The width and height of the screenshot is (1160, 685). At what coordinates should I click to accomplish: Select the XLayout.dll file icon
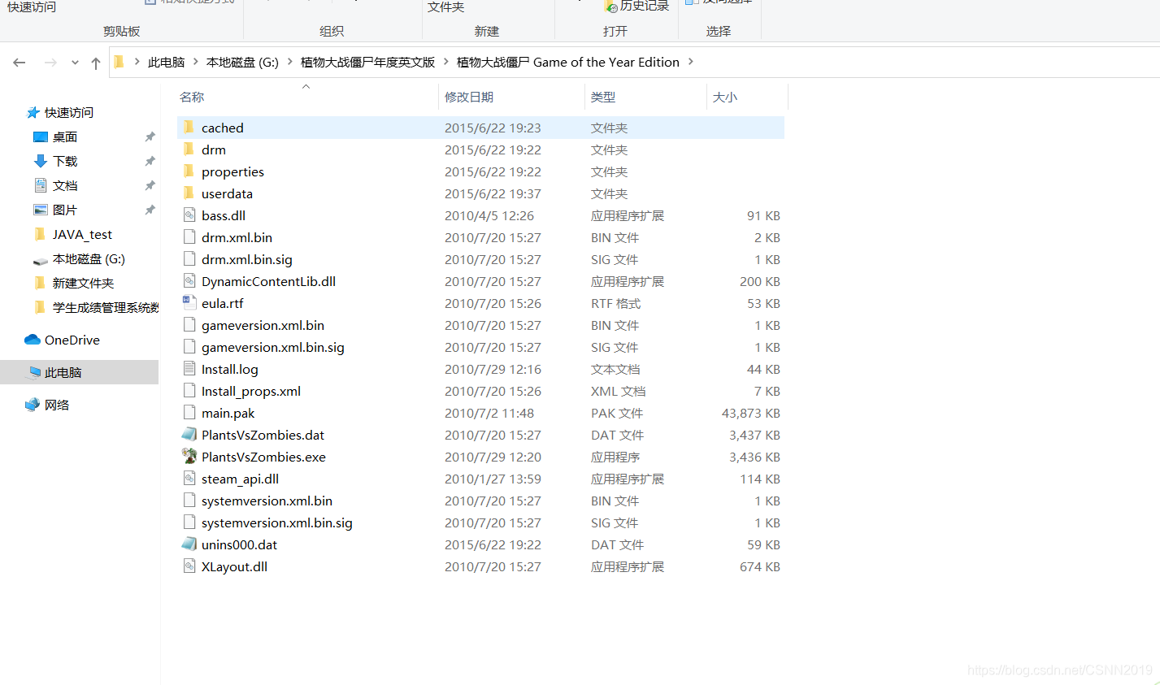(x=189, y=566)
